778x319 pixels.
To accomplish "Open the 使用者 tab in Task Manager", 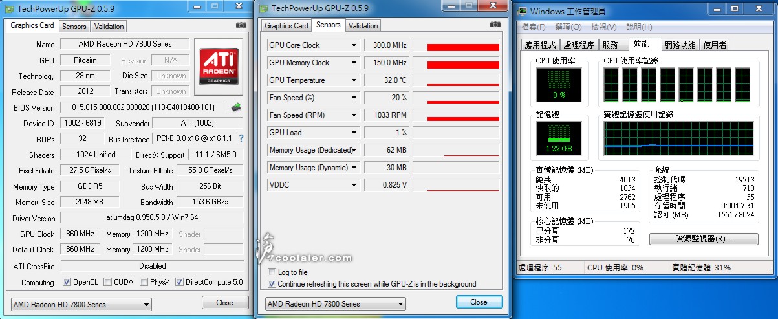I will (x=715, y=45).
